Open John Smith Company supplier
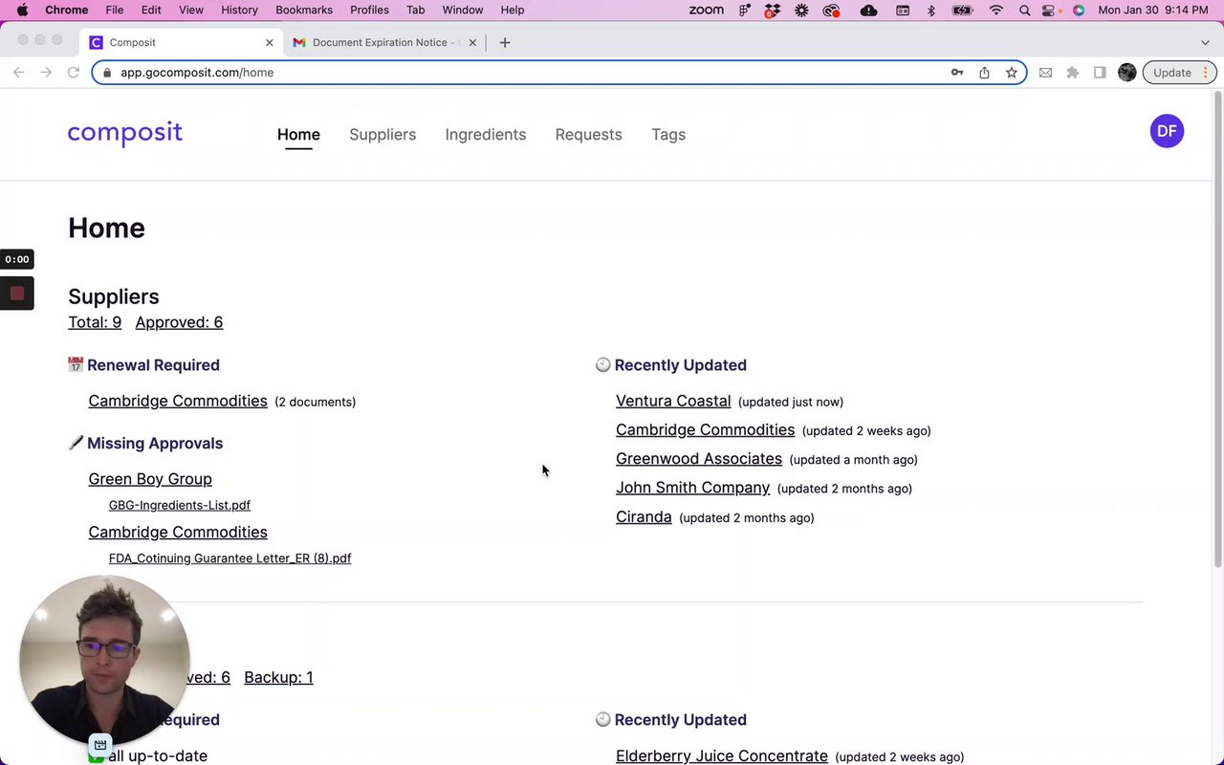The width and height of the screenshot is (1224, 765). [692, 488]
